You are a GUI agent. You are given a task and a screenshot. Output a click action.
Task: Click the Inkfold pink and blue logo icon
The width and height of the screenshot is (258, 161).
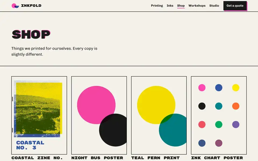click(15, 6)
